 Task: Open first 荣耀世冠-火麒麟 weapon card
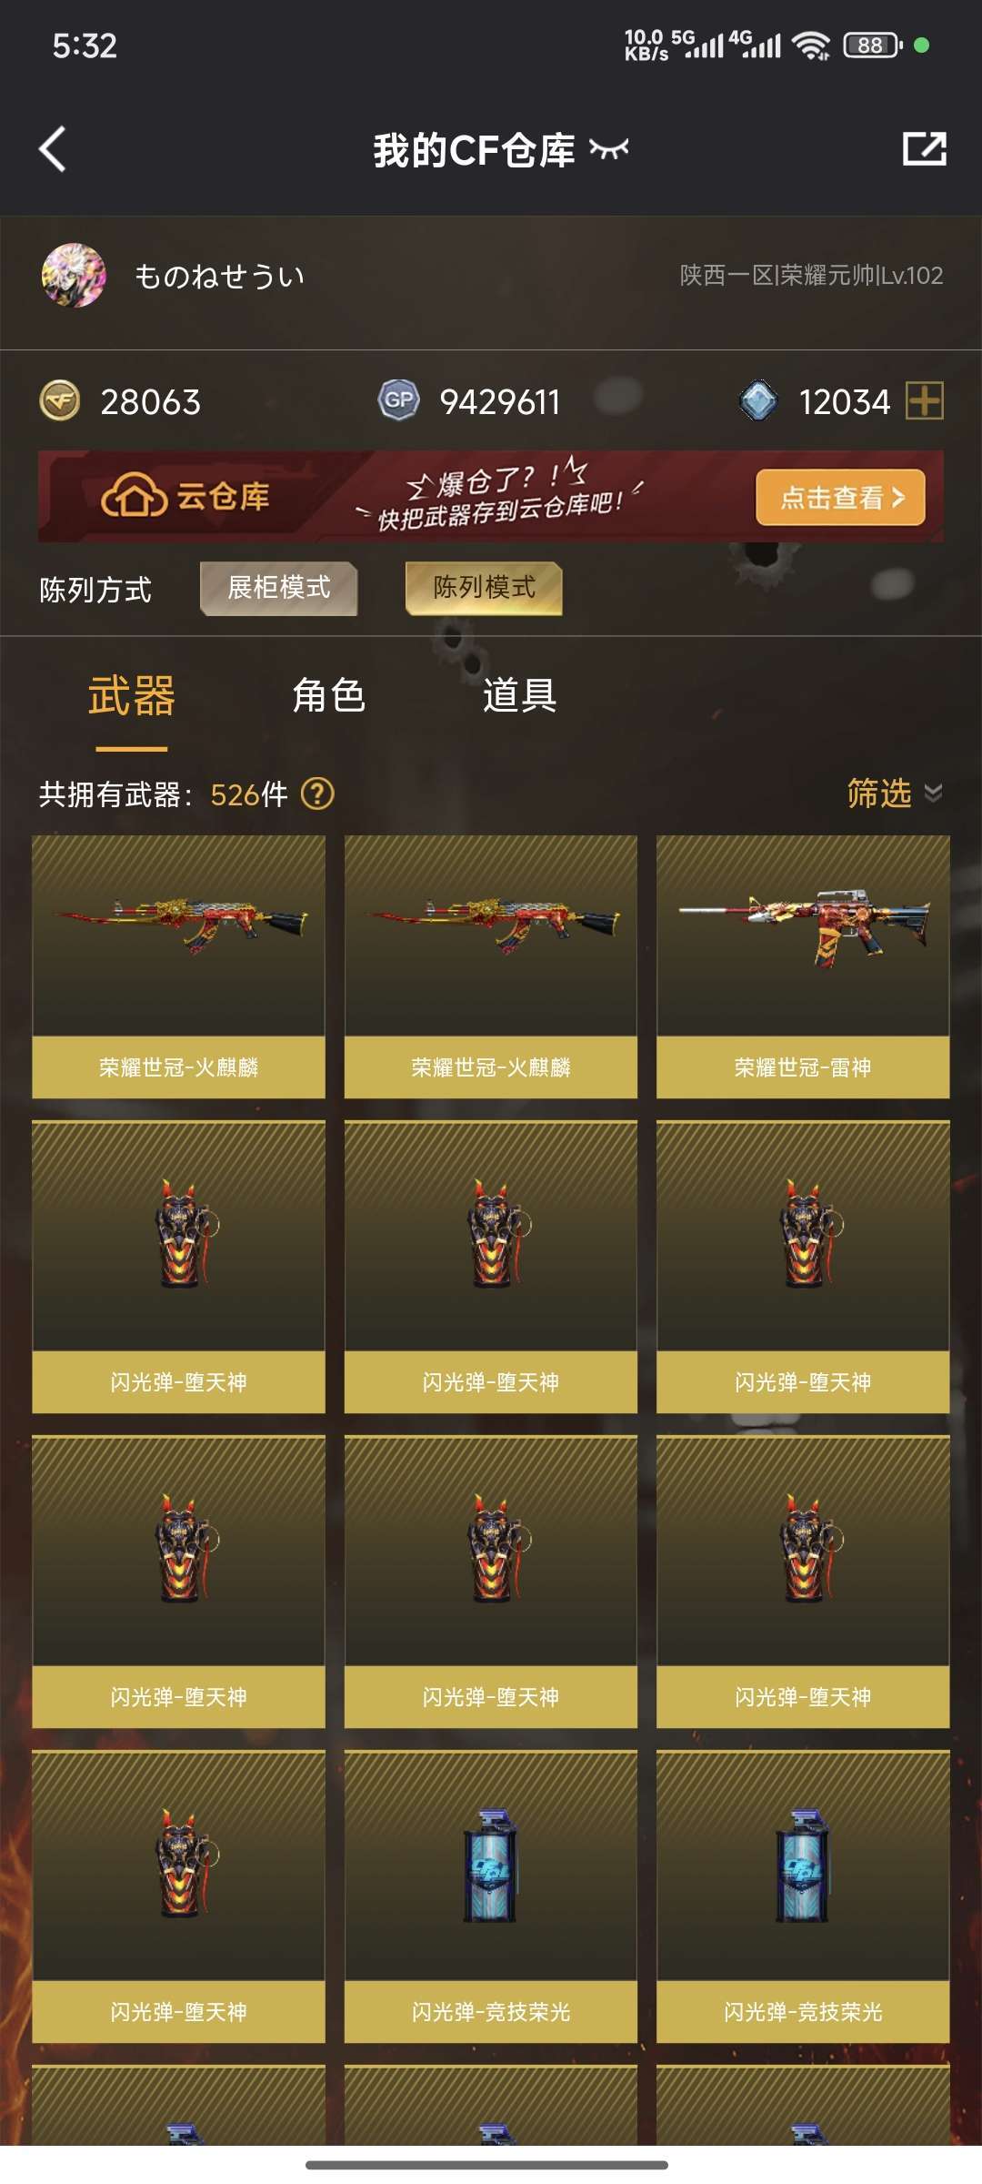178,966
